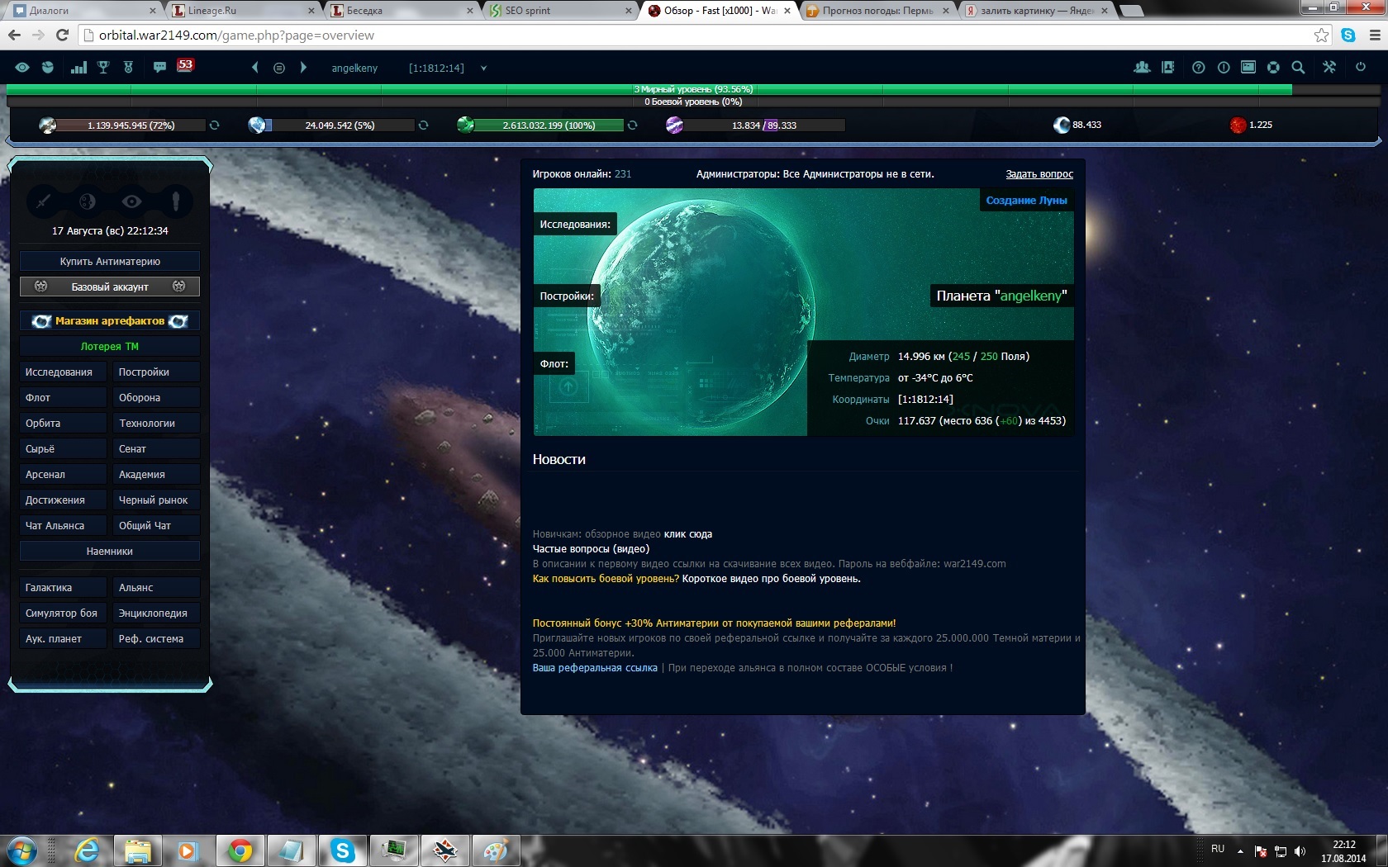Open settings wrench and hammer icon
The height and width of the screenshot is (867, 1388).
(x=1329, y=68)
